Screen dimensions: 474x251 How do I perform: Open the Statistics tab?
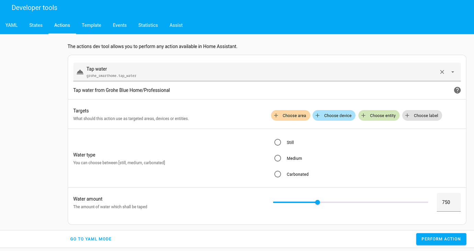(148, 25)
